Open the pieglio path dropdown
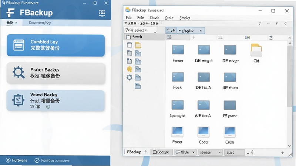This screenshot has height=166, width=296. (x=201, y=31)
